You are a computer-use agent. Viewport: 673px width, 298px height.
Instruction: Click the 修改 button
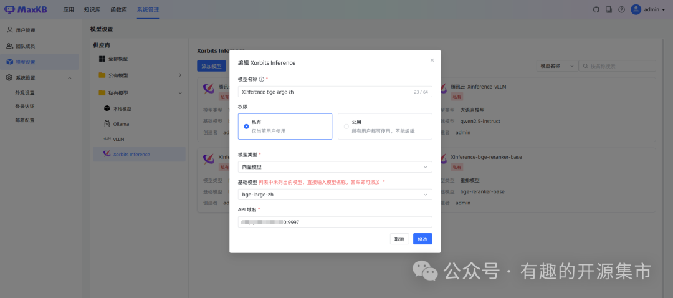[x=422, y=239]
